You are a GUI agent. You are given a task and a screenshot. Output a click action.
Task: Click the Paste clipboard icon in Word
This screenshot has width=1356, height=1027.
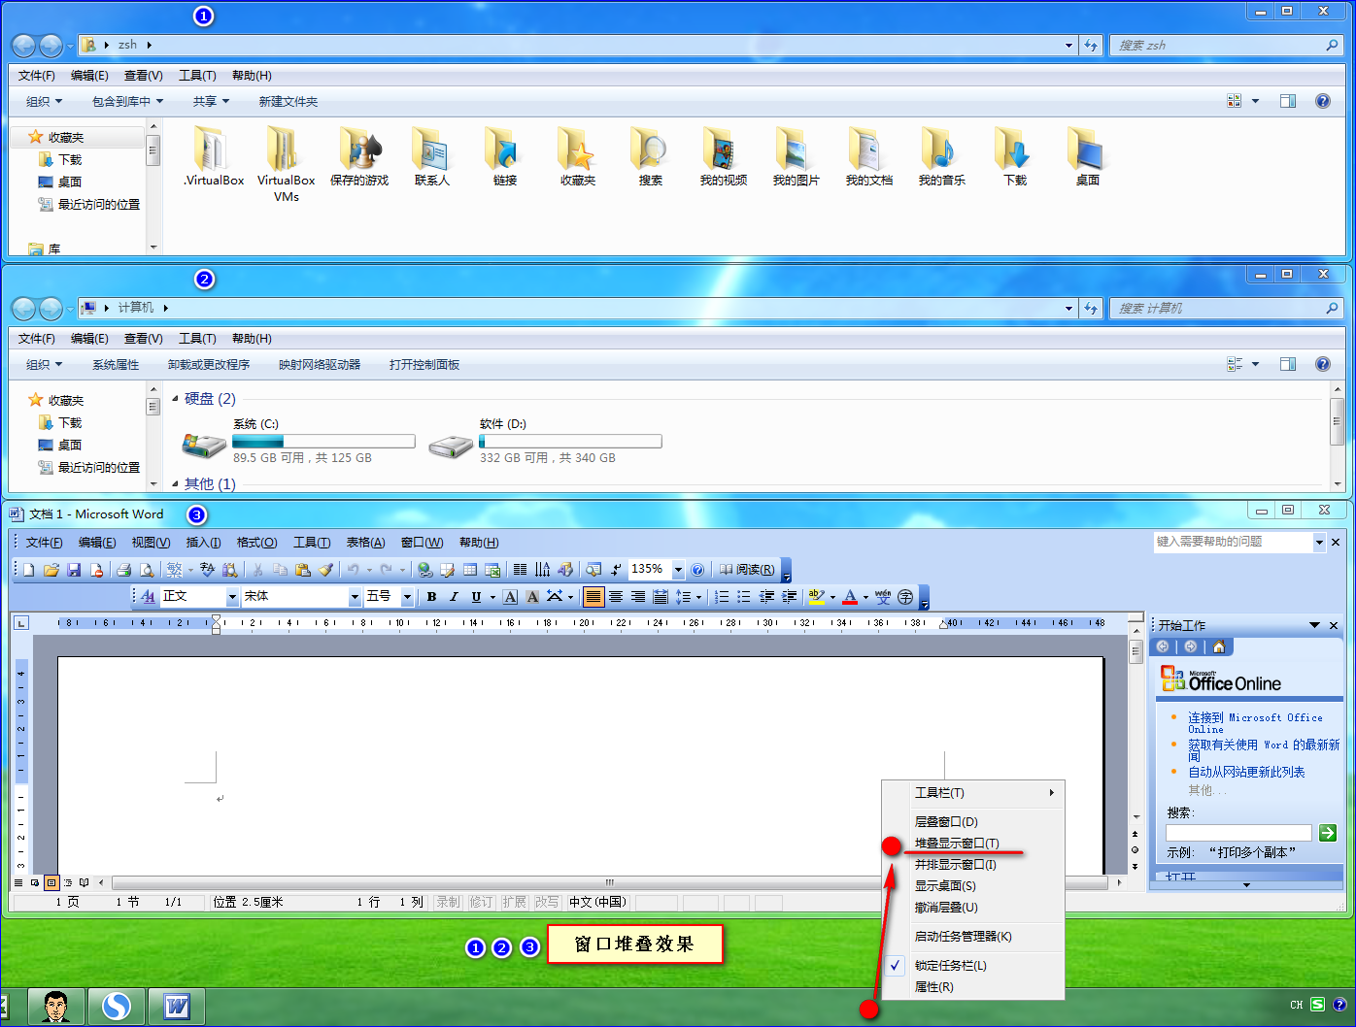click(x=302, y=570)
